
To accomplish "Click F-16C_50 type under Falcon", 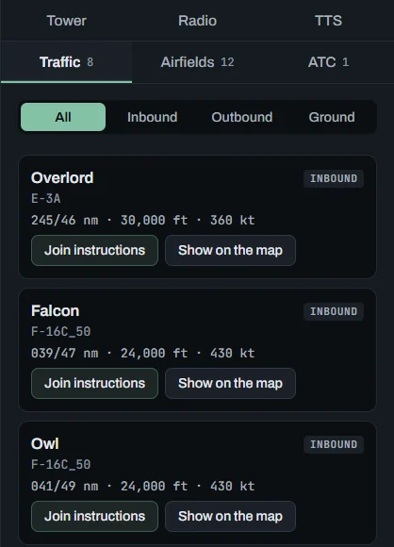I will [x=60, y=331].
